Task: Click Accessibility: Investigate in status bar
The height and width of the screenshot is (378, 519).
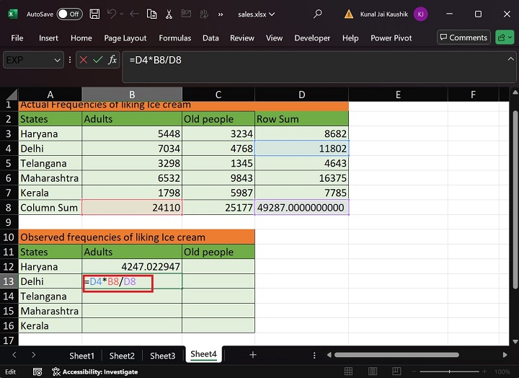Action: click(94, 372)
